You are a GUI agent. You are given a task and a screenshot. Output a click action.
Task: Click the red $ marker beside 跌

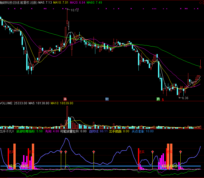click(x=163, y=100)
